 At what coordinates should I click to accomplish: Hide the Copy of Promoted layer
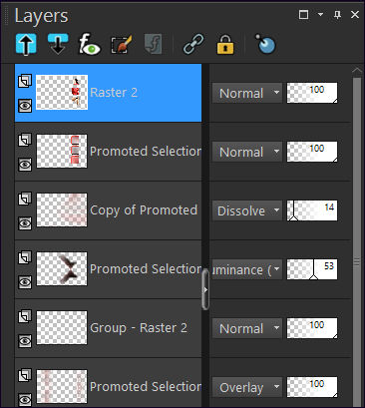click(25, 223)
